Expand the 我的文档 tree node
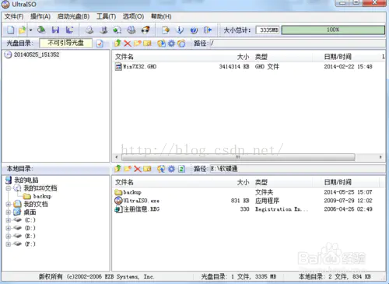The width and height of the screenshot is (389, 284). [9, 205]
